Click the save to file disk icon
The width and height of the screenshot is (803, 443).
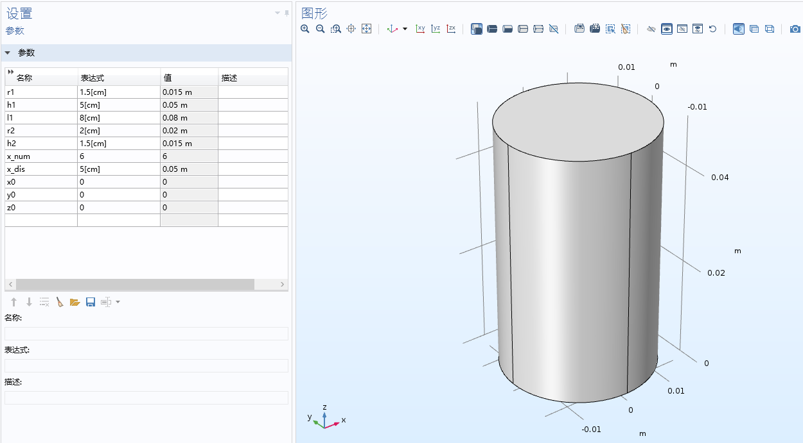tap(91, 302)
